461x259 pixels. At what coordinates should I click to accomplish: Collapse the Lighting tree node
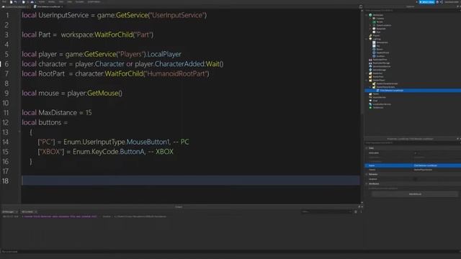[367, 39]
